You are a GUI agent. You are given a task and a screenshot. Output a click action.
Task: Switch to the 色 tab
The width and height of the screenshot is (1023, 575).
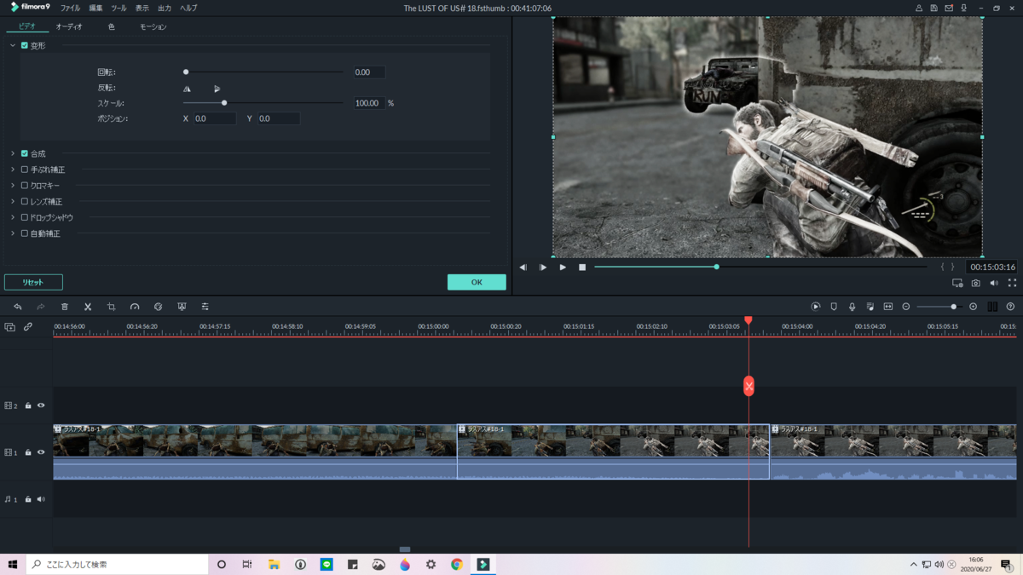[x=111, y=26]
